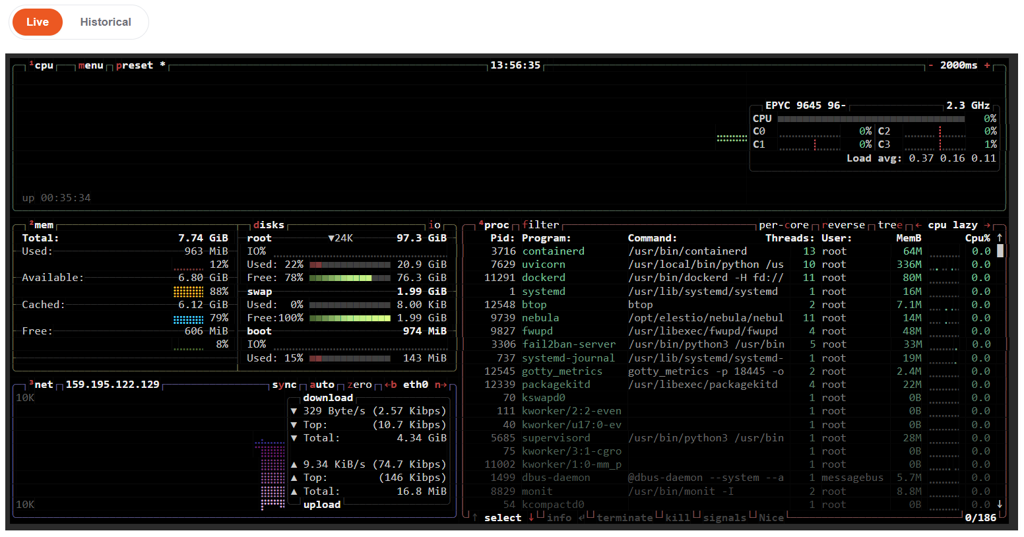1024x537 pixels.
Task: Increase update interval with plus sign
Action: [988, 65]
